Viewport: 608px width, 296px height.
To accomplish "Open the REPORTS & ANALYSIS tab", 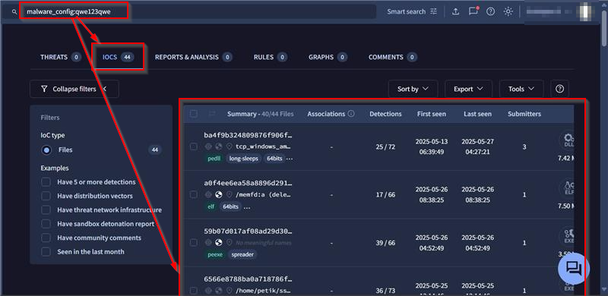I will (193, 57).
